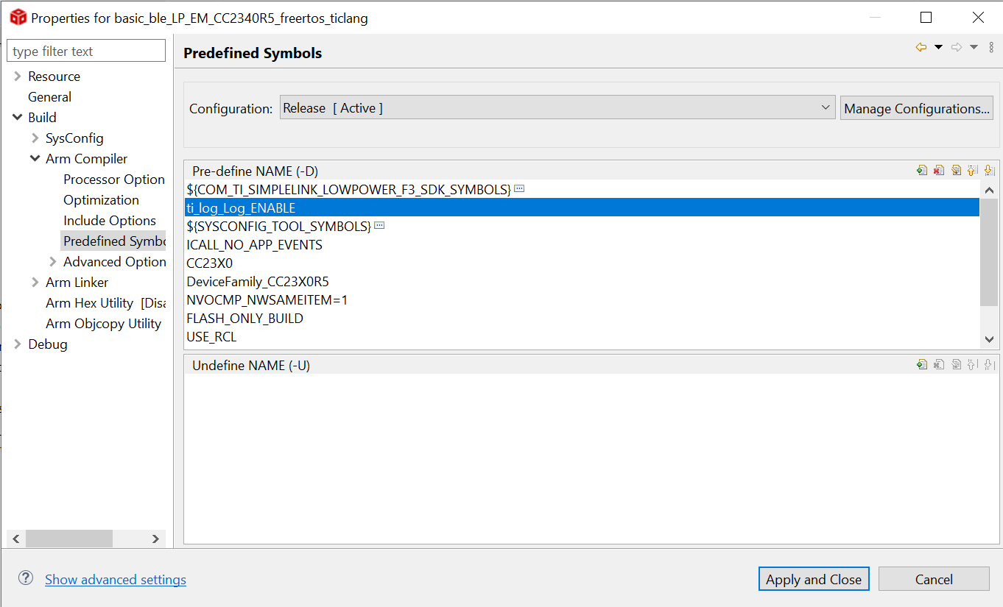1003x607 pixels.
Task: Delete the selected ti_log_Log_ENABLE symbol
Action: pyautogui.click(x=939, y=170)
